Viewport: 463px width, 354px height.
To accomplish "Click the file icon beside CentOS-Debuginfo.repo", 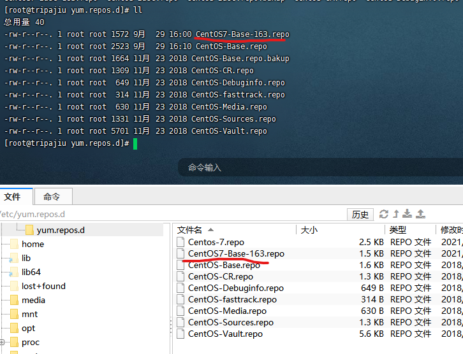I will (180, 288).
